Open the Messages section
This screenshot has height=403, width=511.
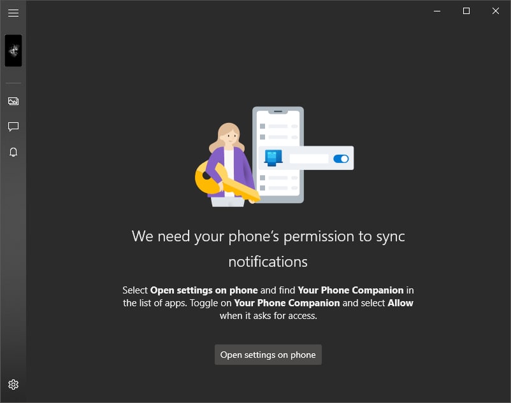13,127
